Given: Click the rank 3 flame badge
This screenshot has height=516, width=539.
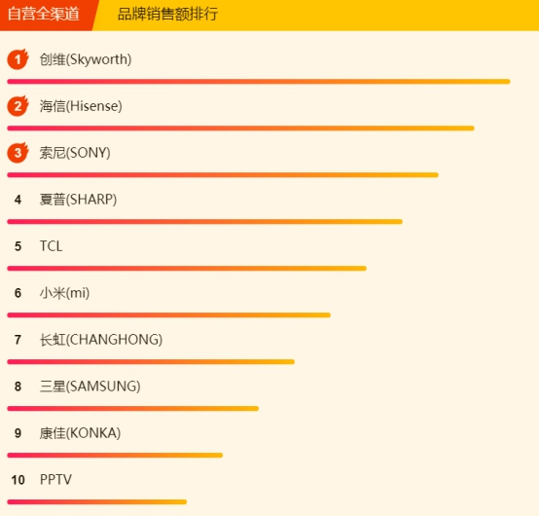Looking at the screenshot, I should click(18, 153).
